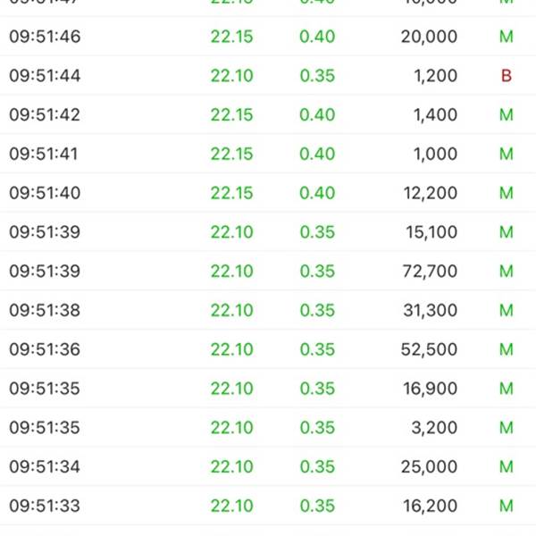Screen dimensions: 536x536
Task: Select the 20,000 volume value
Action: (x=429, y=37)
